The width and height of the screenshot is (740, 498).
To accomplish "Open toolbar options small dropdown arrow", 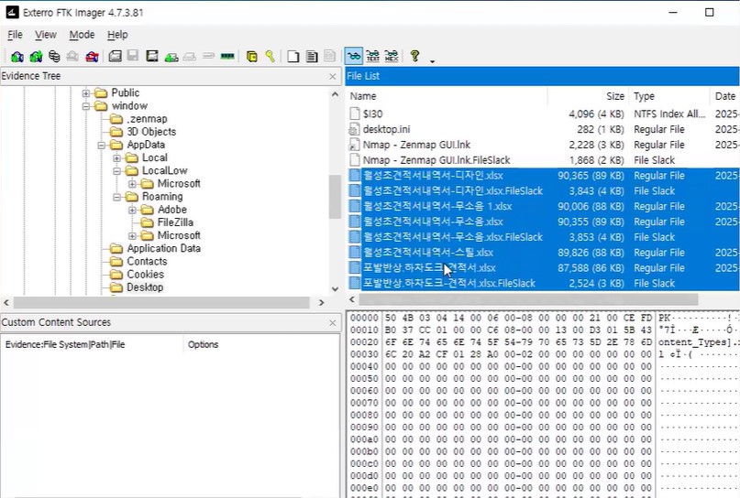I will pos(432,61).
